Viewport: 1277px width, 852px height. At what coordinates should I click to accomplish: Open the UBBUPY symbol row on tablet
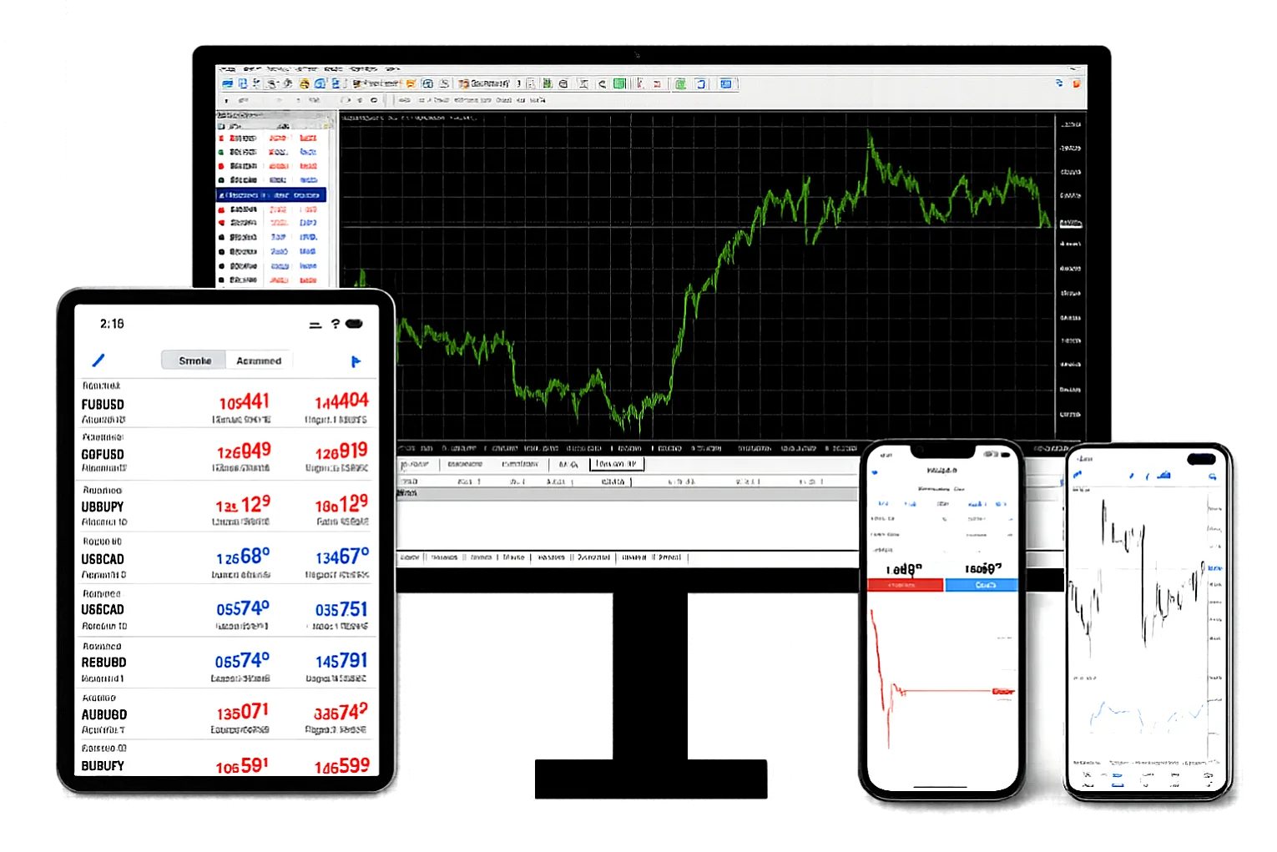(226, 507)
